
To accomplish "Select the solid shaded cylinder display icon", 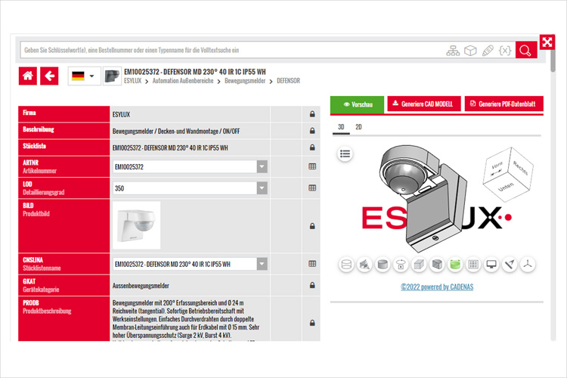I will 383,265.
